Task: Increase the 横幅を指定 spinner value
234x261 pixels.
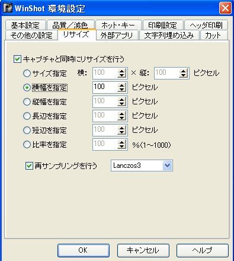Action: 122,85
